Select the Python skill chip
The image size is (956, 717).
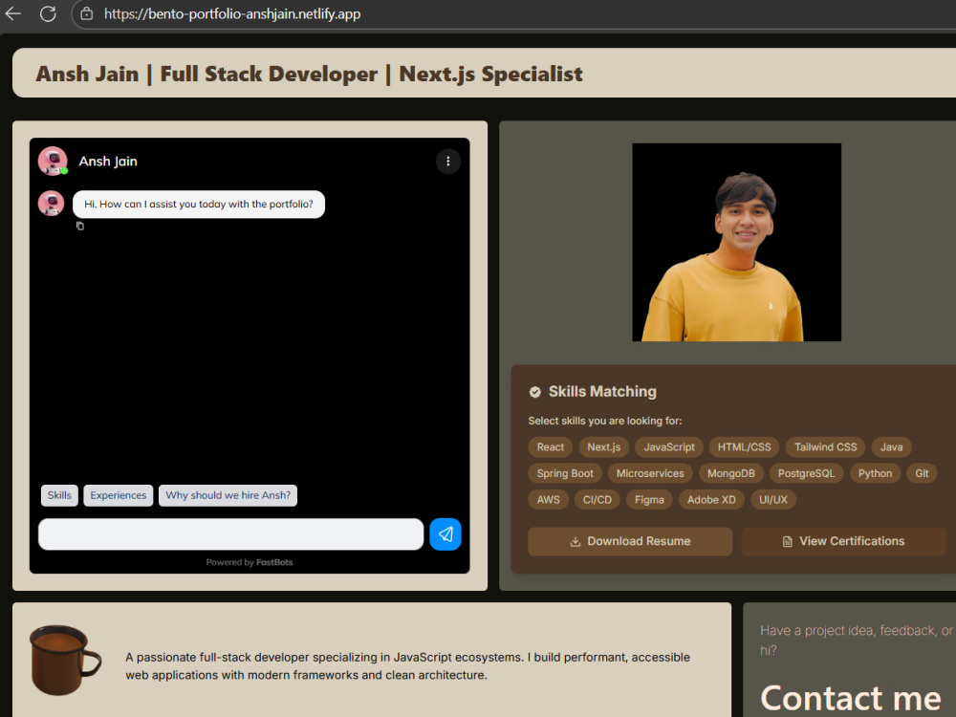pyautogui.click(x=875, y=473)
